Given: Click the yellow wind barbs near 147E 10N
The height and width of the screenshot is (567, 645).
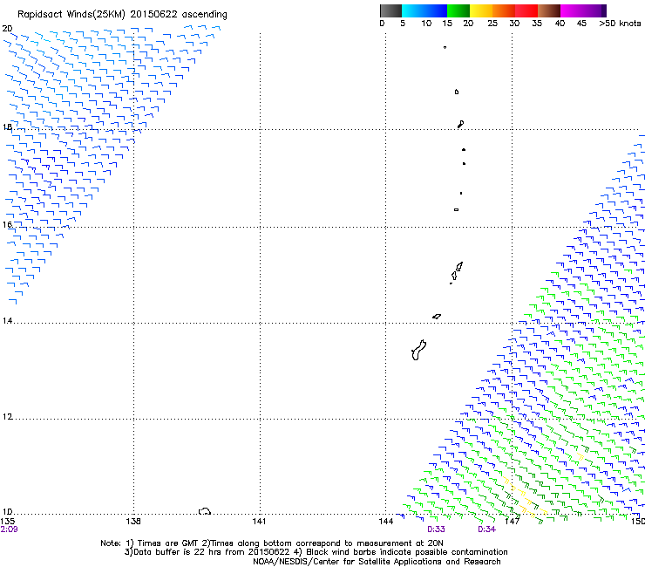Looking at the screenshot, I should pyautogui.click(x=525, y=498).
